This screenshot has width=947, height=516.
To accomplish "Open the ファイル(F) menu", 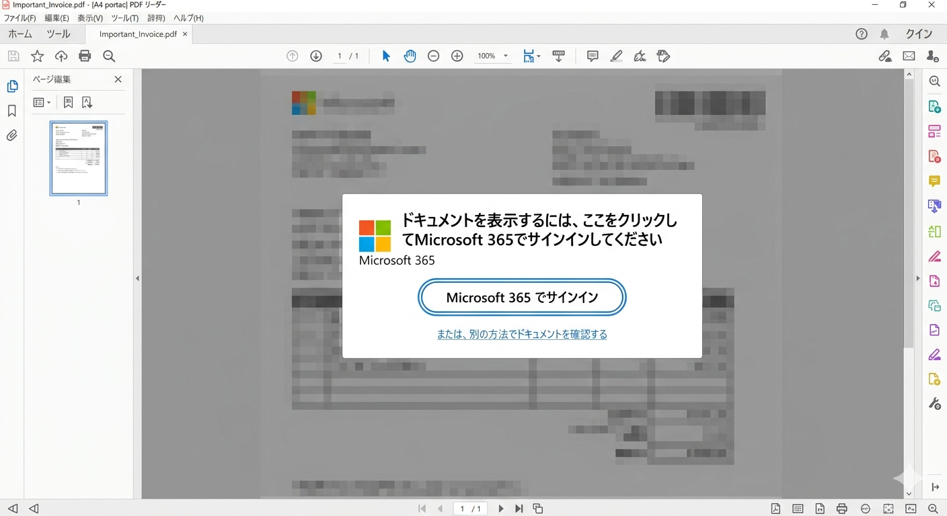I will pyautogui.click(x=20, y=18).
